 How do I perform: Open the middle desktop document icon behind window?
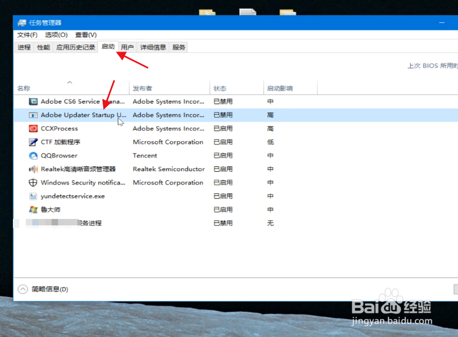click(x=248, y=12)
